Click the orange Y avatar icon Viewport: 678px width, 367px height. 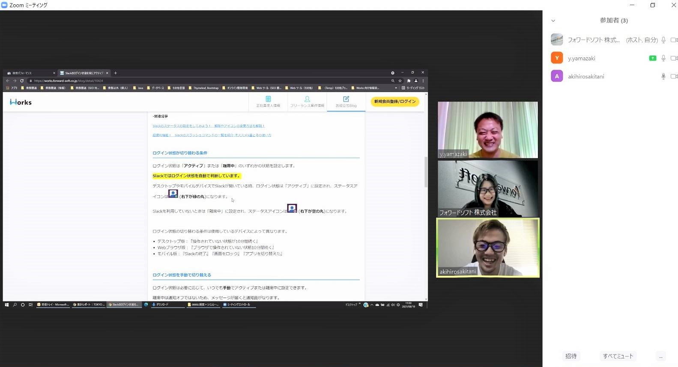[x=557, y=58]
